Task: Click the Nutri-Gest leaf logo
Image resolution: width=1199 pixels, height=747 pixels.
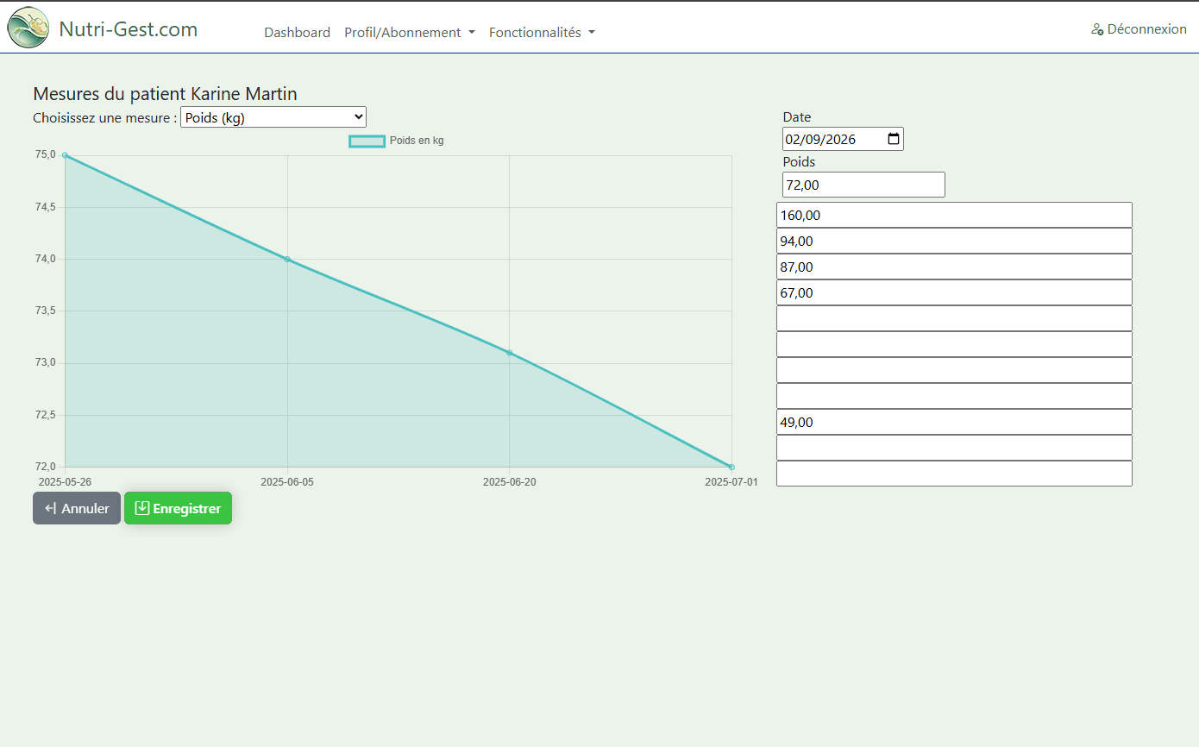Action: coord(28,28)
